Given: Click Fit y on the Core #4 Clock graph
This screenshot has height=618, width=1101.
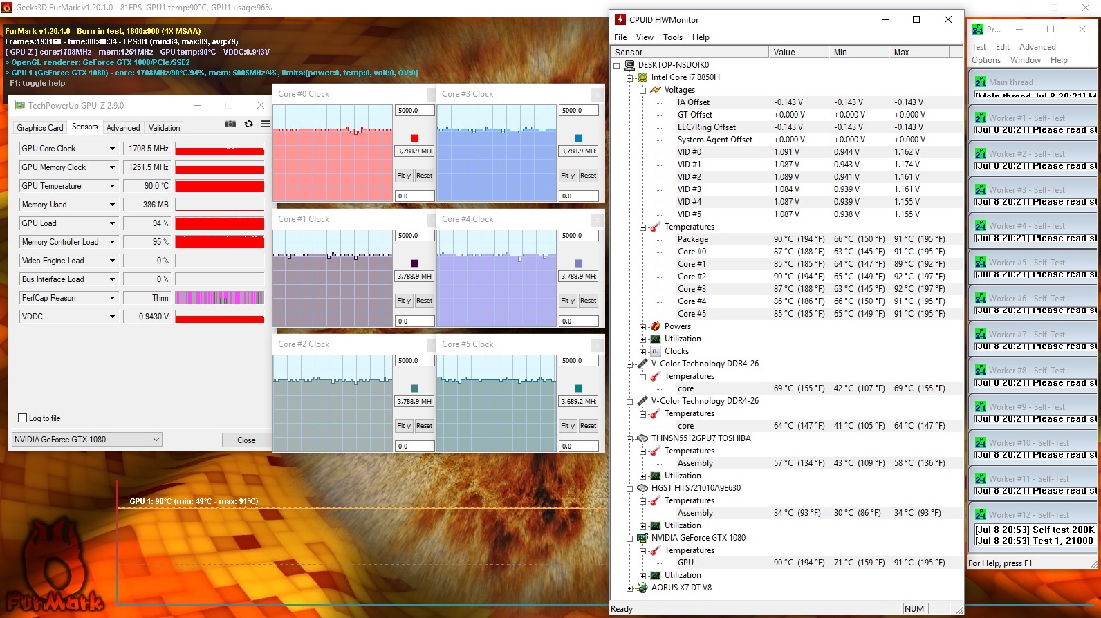Looking at the screenshot, I should (x=568, y=301).
